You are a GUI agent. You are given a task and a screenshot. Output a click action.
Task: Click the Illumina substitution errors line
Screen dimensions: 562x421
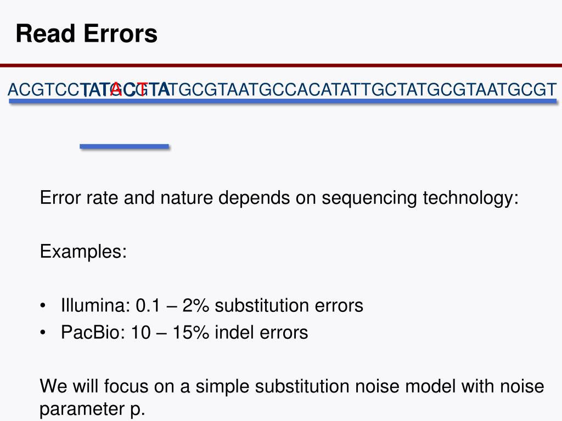(212, 306)
